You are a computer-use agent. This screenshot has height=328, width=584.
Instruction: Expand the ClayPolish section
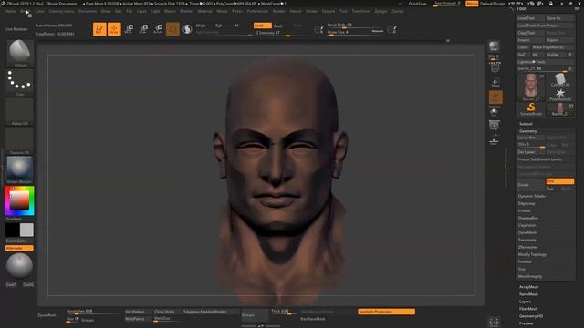click(527, 225)
